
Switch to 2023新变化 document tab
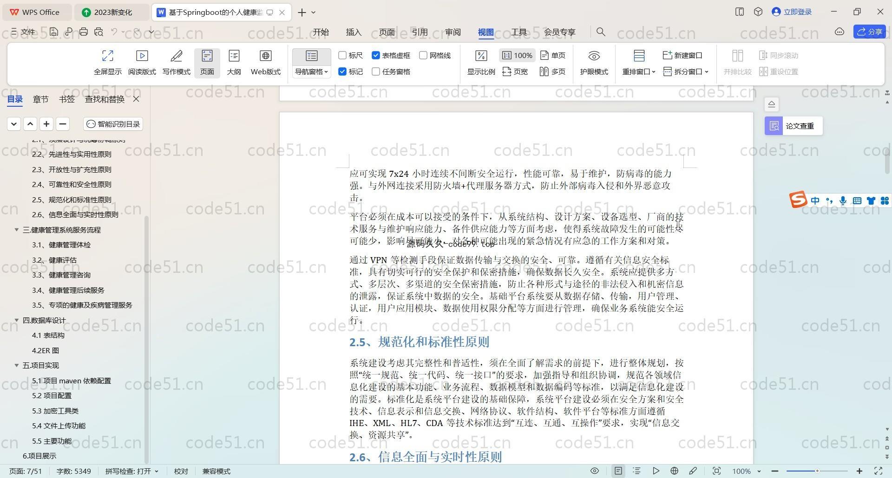pyautogui.click(x=112, y=12)
